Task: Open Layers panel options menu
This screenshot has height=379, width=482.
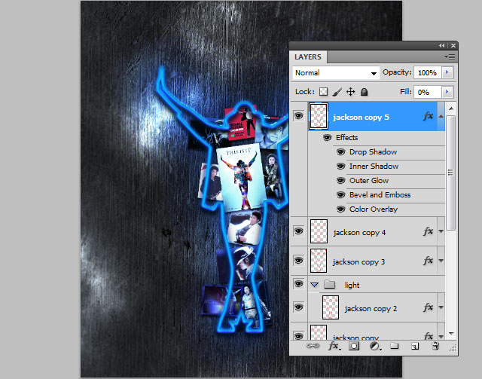Action: (x=450, y=57)
